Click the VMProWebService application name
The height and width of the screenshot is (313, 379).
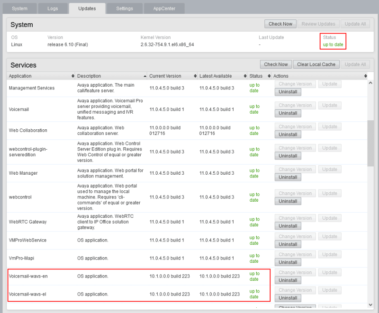[x=27, y=240]
